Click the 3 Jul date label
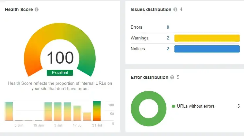 coord(57,125)
